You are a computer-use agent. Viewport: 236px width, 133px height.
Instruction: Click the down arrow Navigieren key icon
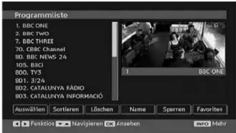pos(60,124)
